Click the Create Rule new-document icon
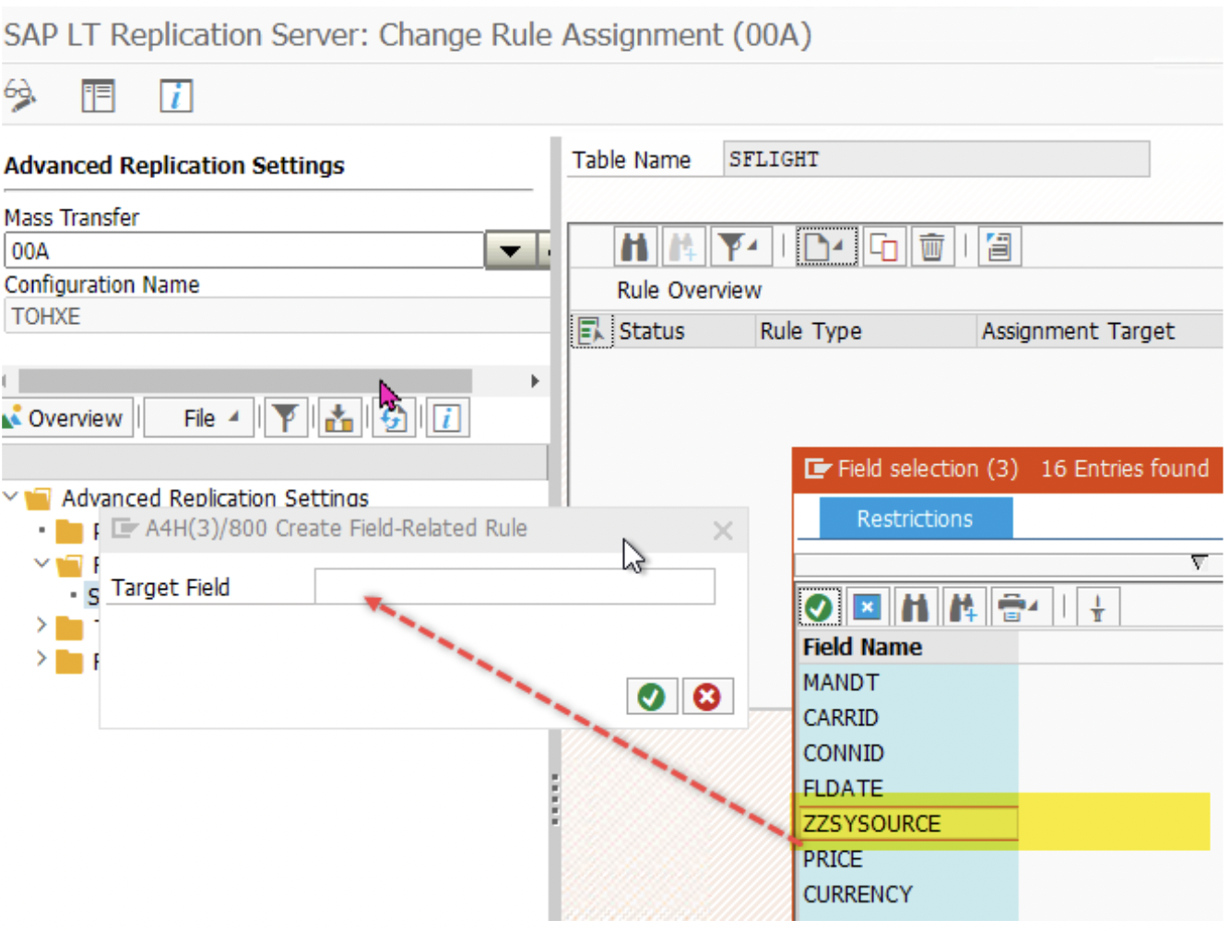This screenshot has width=1230, height=932. [826, 246]
